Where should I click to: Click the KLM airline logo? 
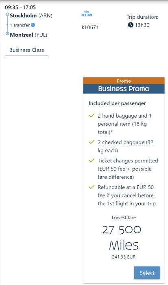[87, 13]
